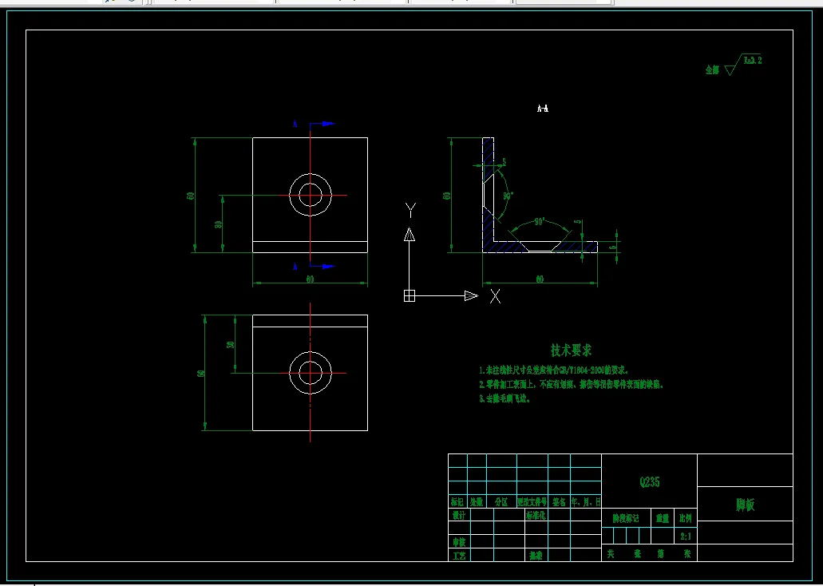Viewport: 823px width, 586px height.
Task: Select the 标准化 label
Action: click(x=536, y=515)
